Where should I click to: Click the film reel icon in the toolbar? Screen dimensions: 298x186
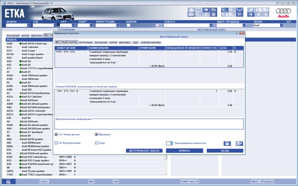213,15
